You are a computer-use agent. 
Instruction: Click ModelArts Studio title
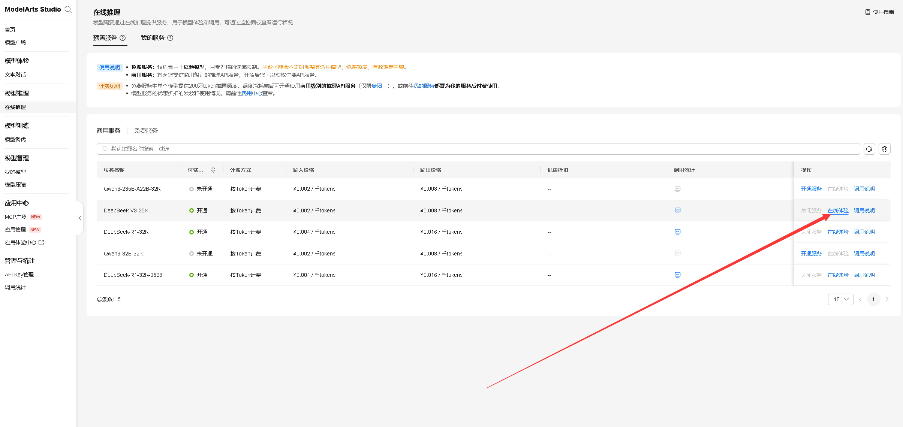33,9
